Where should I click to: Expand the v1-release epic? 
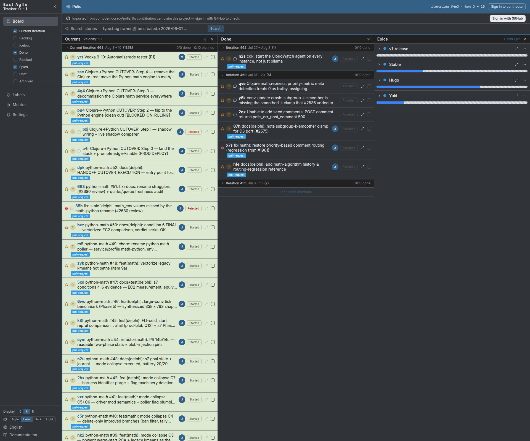379,49
